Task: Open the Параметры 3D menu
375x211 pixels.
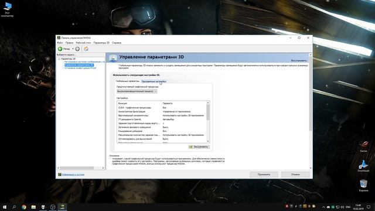Action: (101, 43)
